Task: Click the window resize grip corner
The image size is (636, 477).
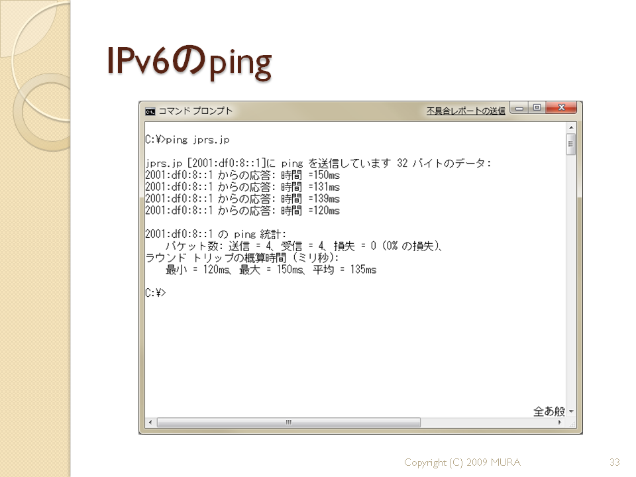Action: [572, 424]
